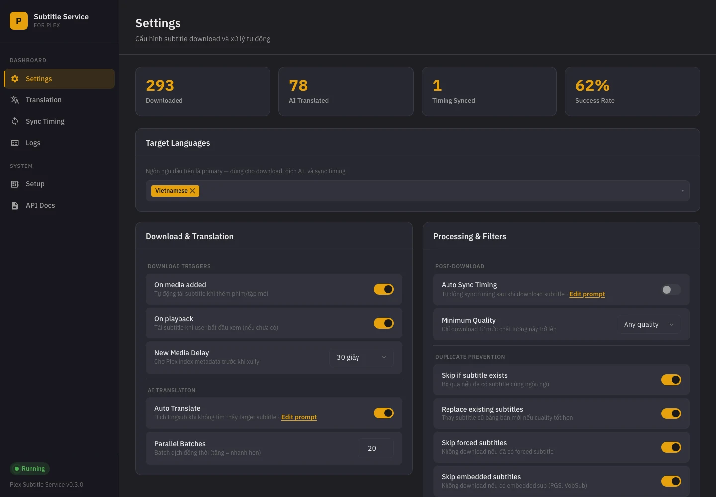The image size is (716, 497).
Task: Click the Sync Timing refresh icon
Action: [x=15, y=121]
